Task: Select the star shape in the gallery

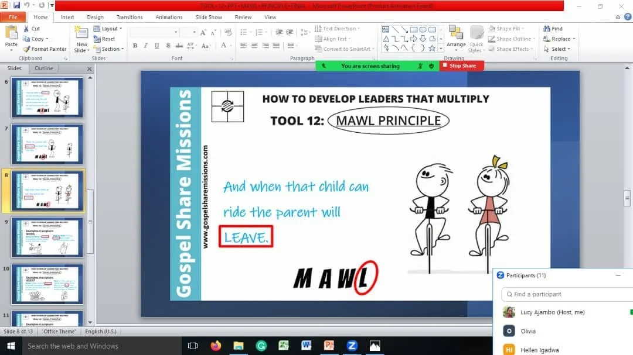Action: 432,49
